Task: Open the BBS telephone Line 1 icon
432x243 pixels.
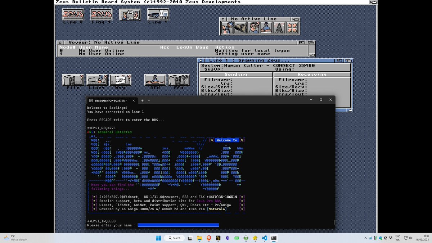Action: [158, 14]
